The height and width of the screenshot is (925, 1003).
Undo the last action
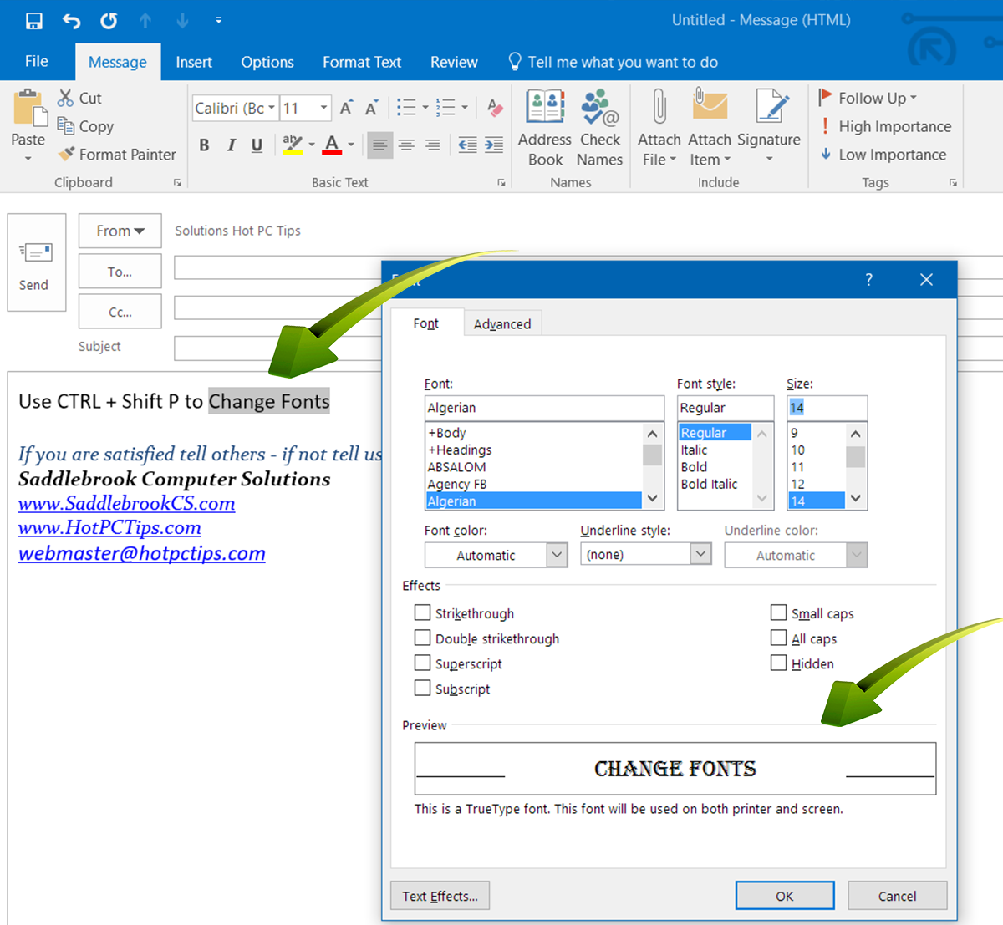coord(72,21)
